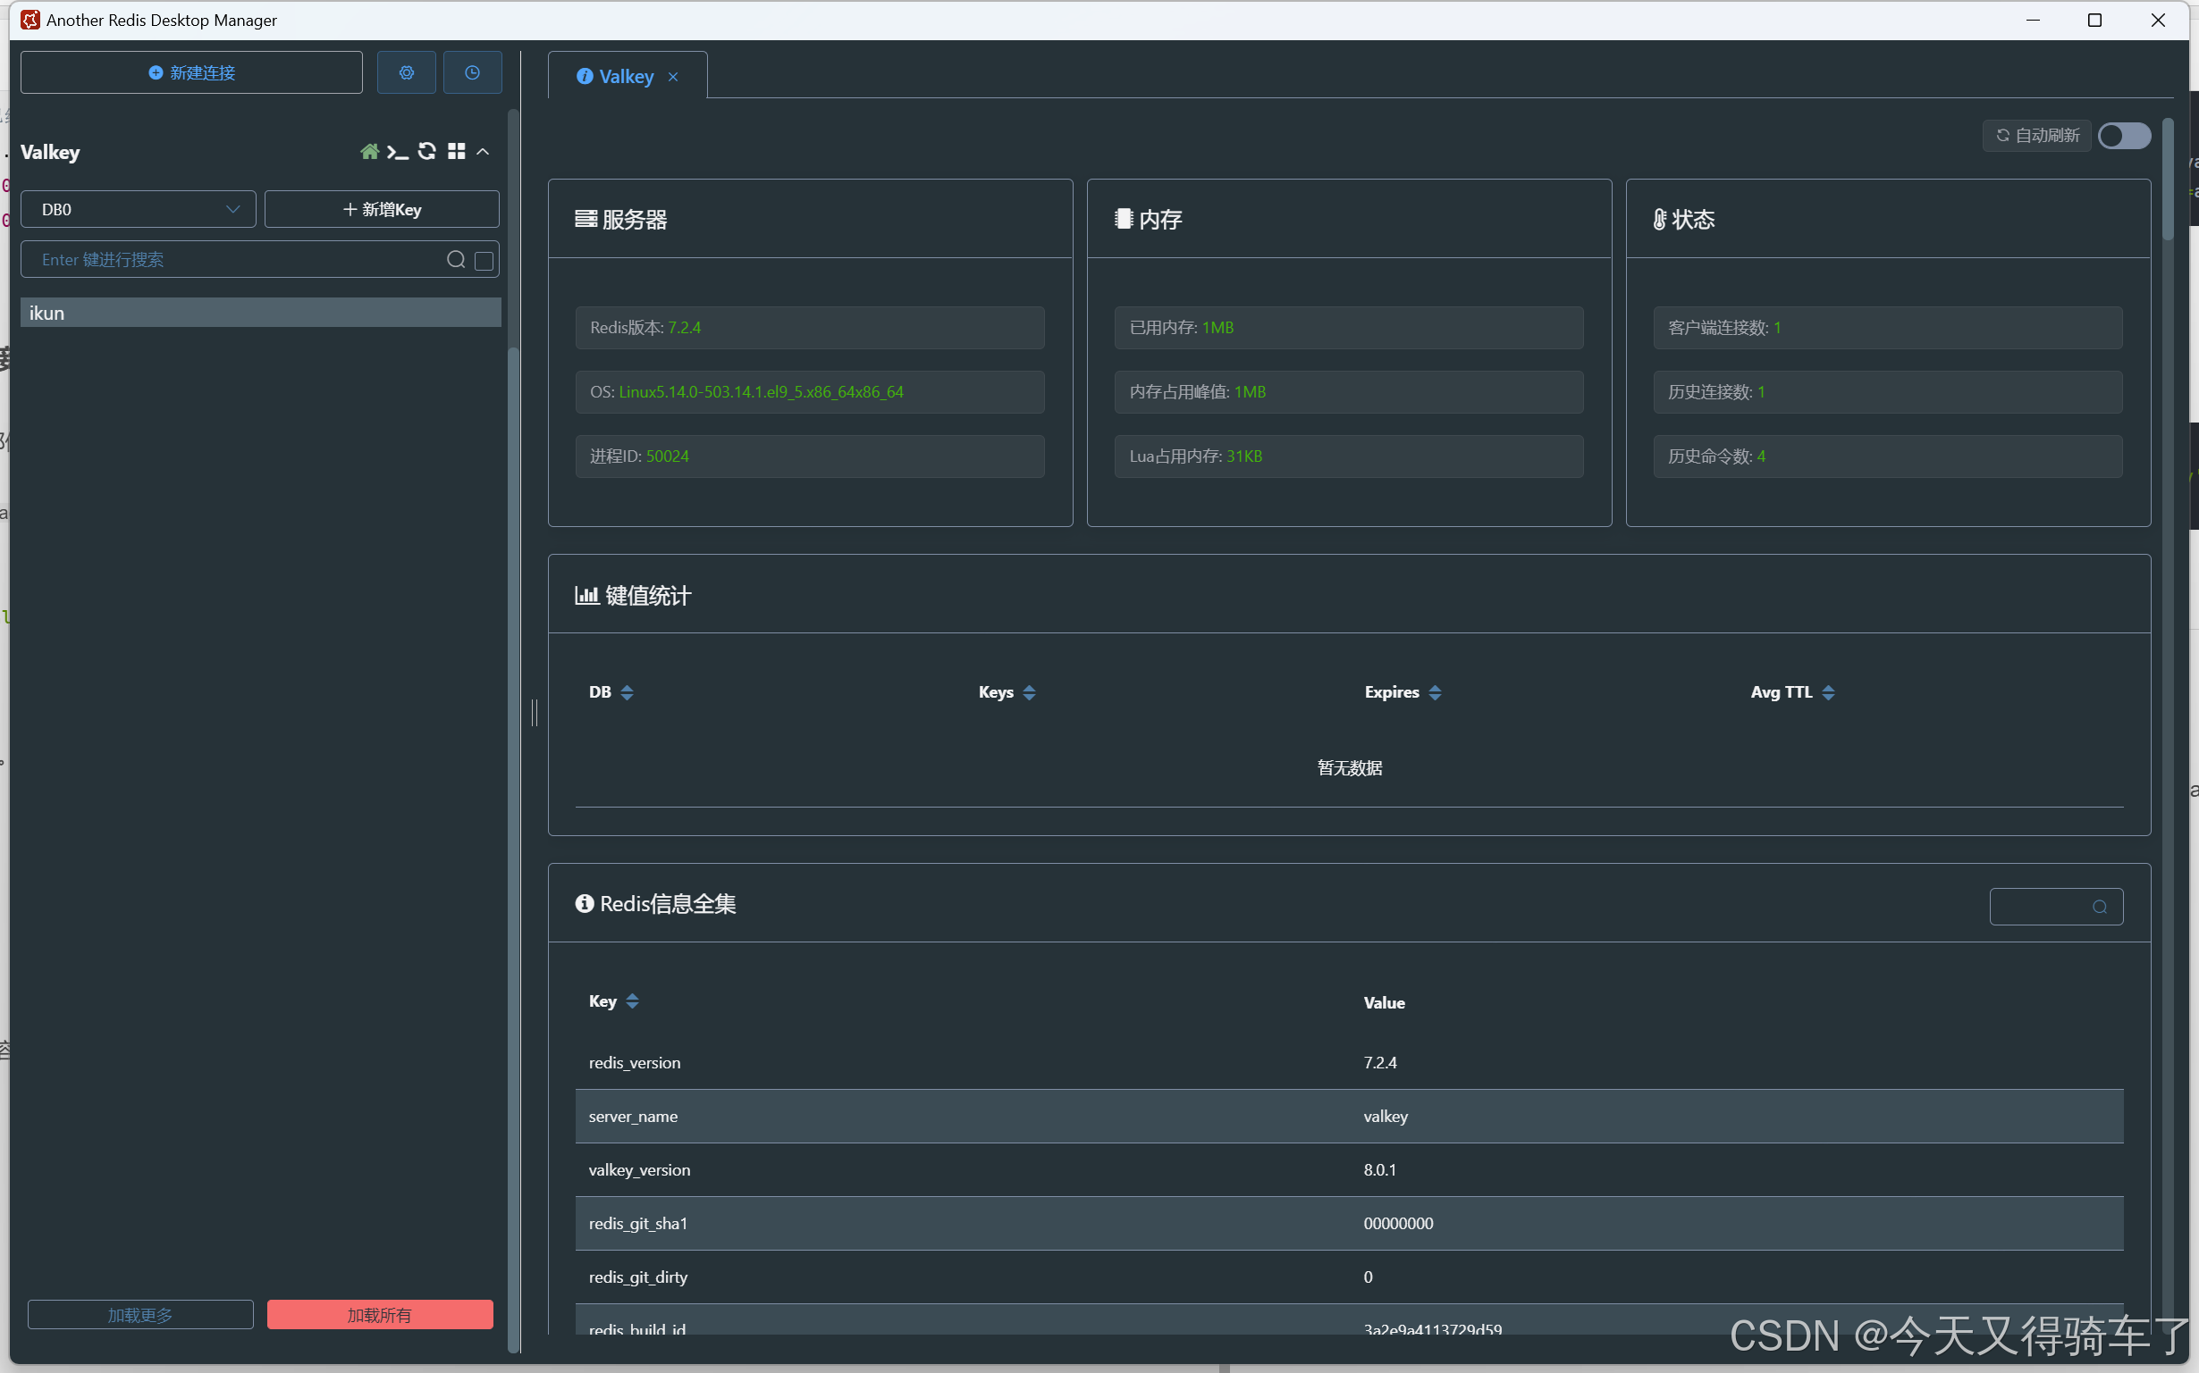Click Redis info search magnifier icon

pos(2099,907)
